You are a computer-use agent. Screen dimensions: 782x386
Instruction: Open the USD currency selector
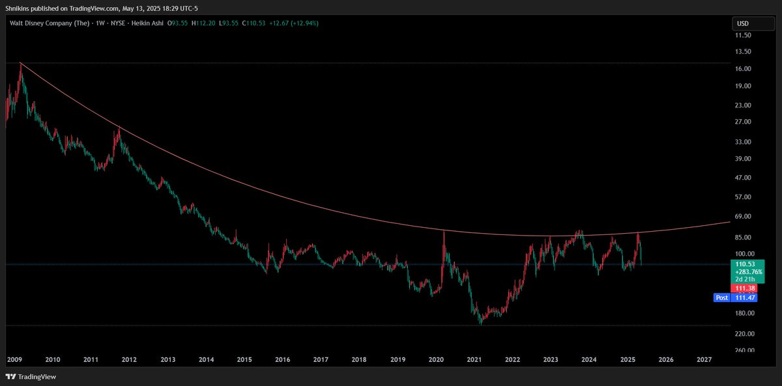[754, 23]
